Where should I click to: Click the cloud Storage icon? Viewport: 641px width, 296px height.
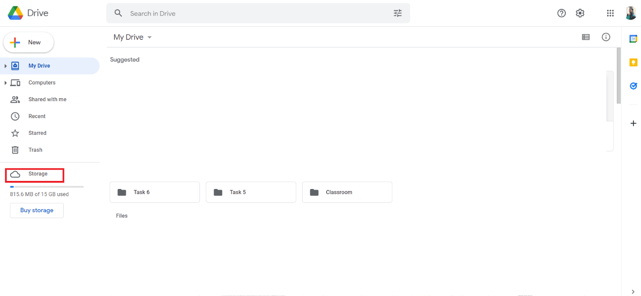[x=15, y=174]
